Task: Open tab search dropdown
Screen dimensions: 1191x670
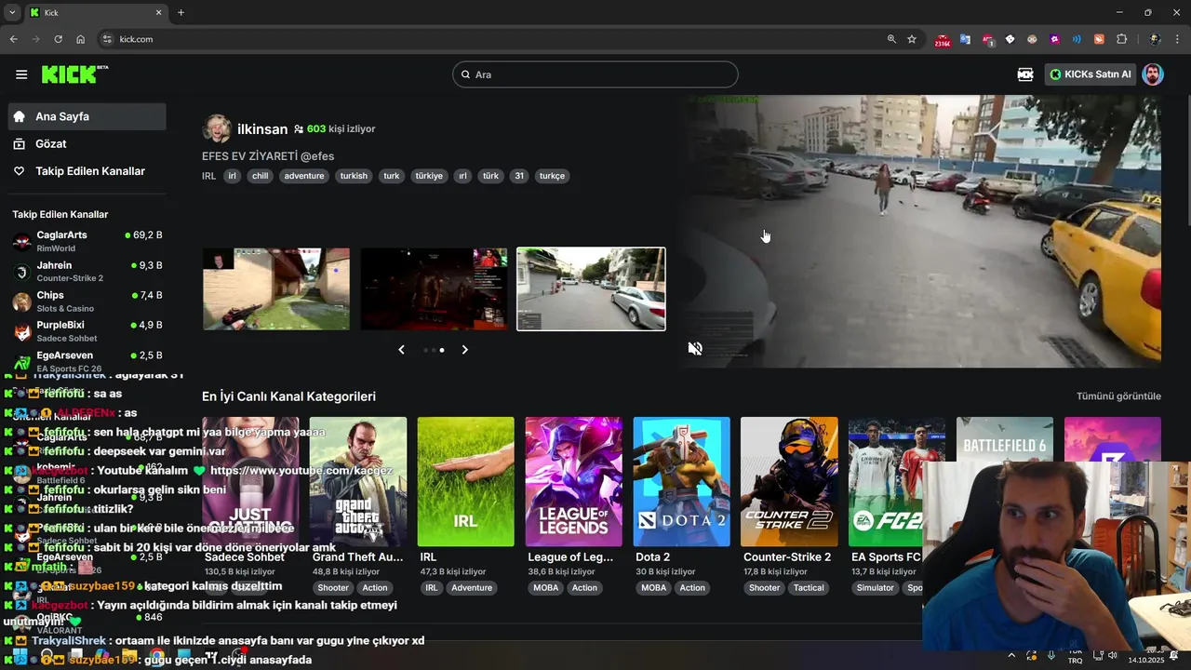Action: (x=12, y=13)
